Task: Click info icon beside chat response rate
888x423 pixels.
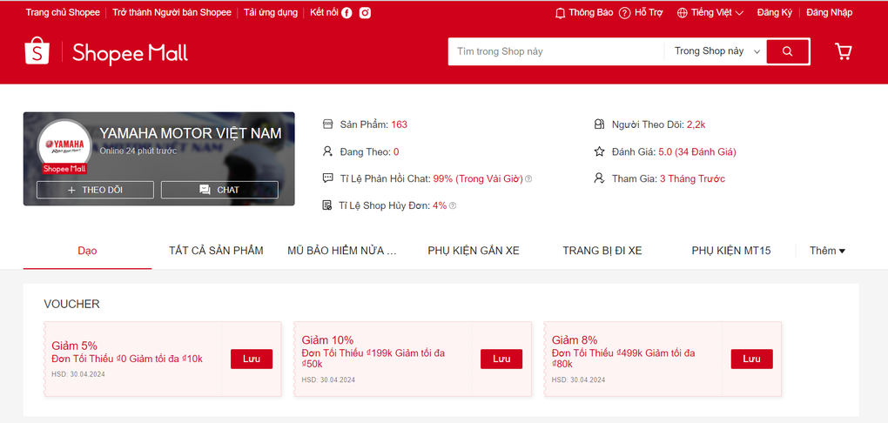Action: (528, 179)
